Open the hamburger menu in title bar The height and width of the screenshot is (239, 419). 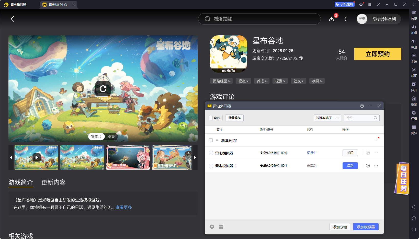[x=370, y=4]
